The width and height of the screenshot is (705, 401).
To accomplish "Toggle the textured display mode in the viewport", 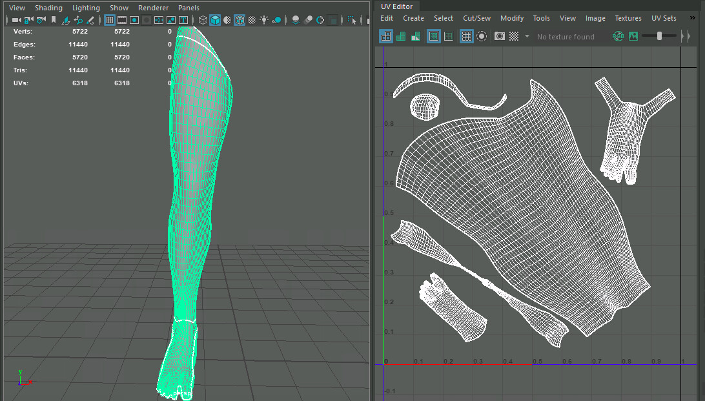I will coord(240,20).
